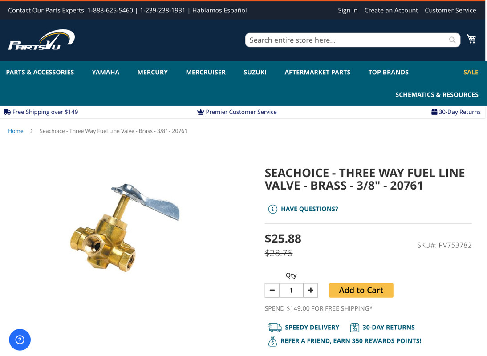Click the quantity input field
Viewport: 487px width, 356px height.
(x=291, y=291)
